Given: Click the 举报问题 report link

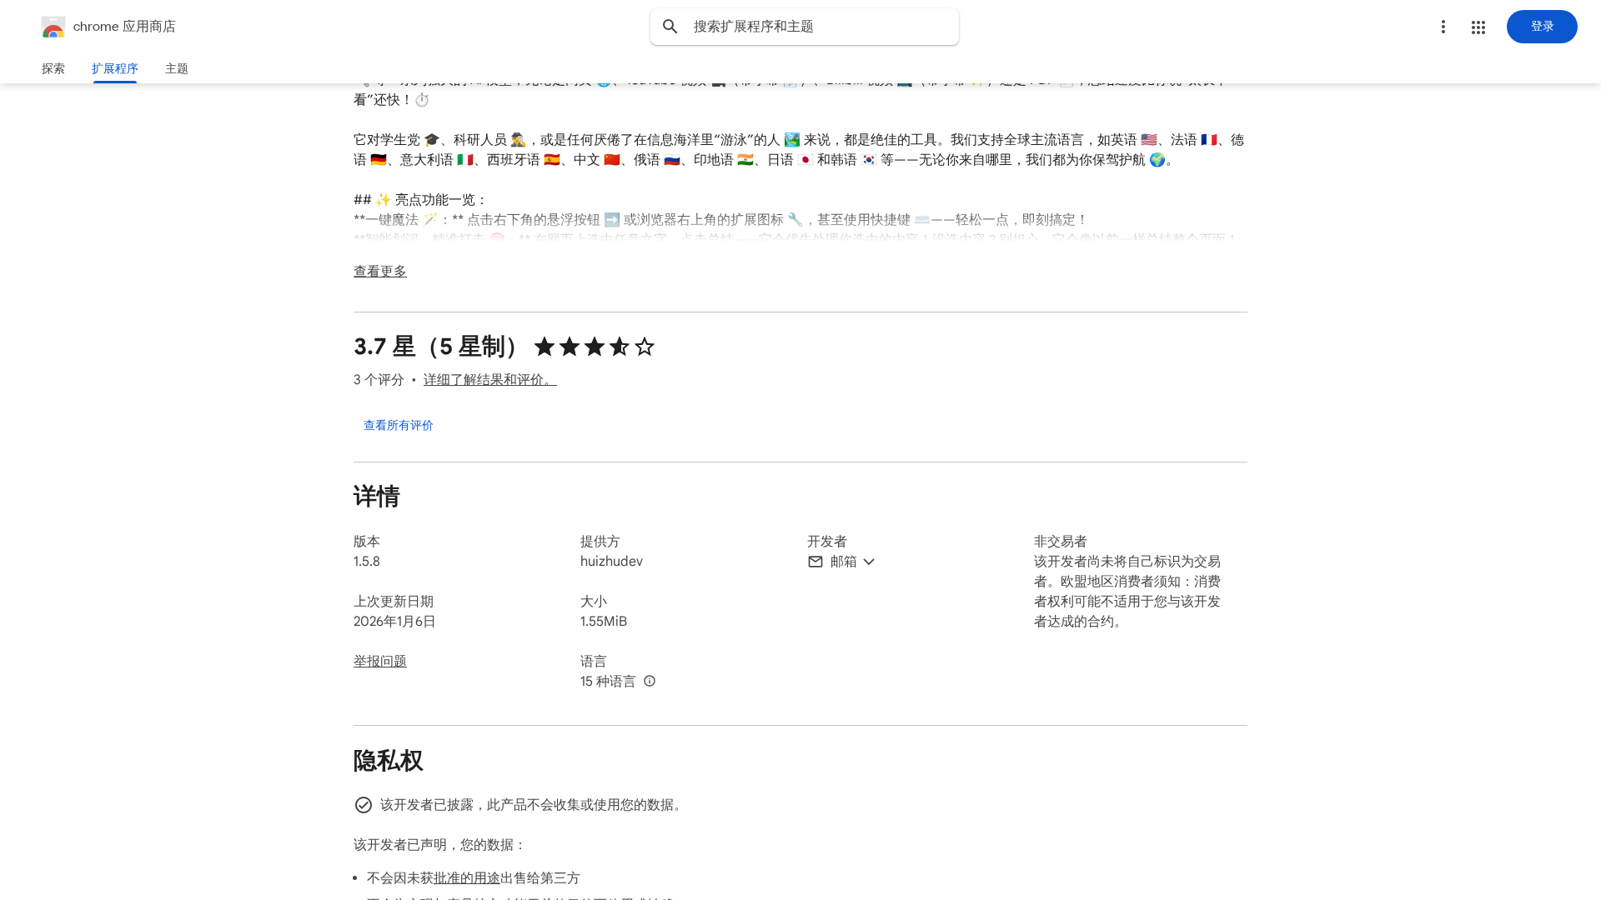Looking at the screenshot, I should [380, 662].
